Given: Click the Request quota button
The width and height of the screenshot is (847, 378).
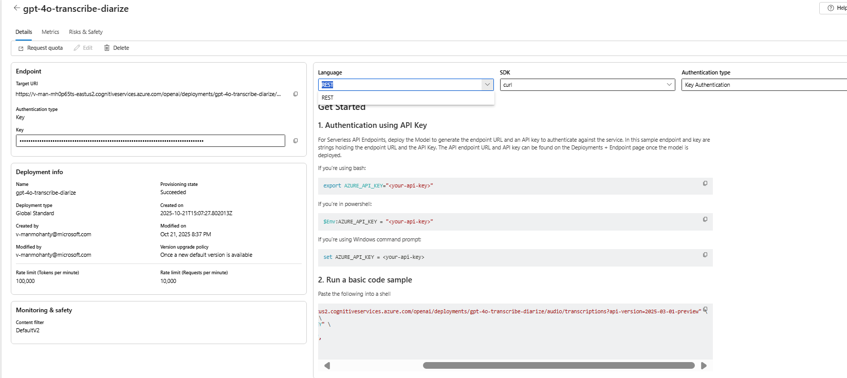Looking at the screenshot, I should [41, 48].
